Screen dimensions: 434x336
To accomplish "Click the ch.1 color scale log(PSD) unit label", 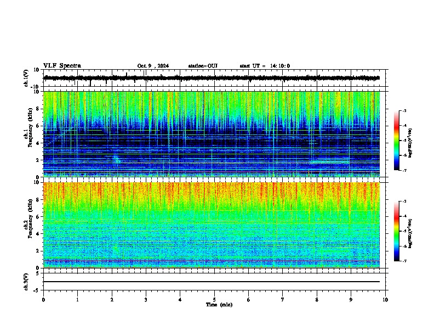I will (410, 143).
